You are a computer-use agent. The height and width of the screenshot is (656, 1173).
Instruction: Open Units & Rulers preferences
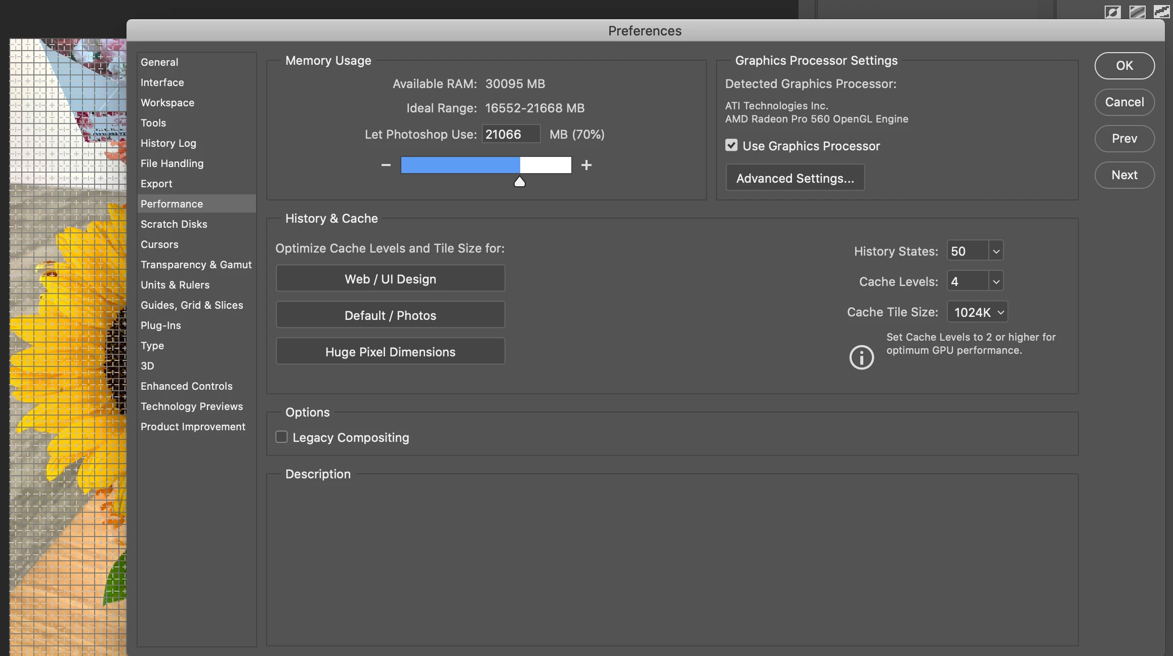pos(196,285)
